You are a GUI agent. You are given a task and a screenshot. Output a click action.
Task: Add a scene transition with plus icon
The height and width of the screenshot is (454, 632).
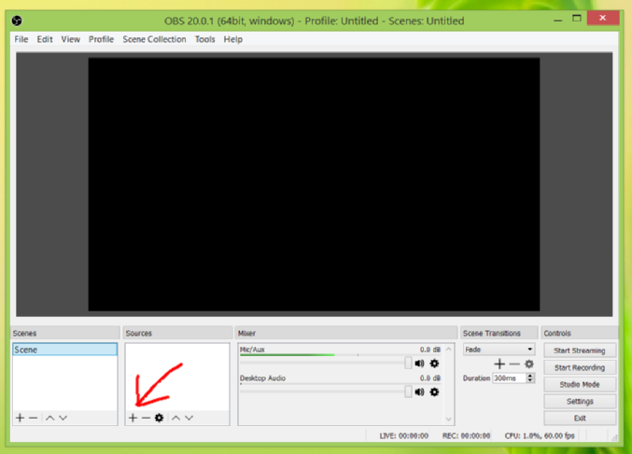(x=499, y=365)
